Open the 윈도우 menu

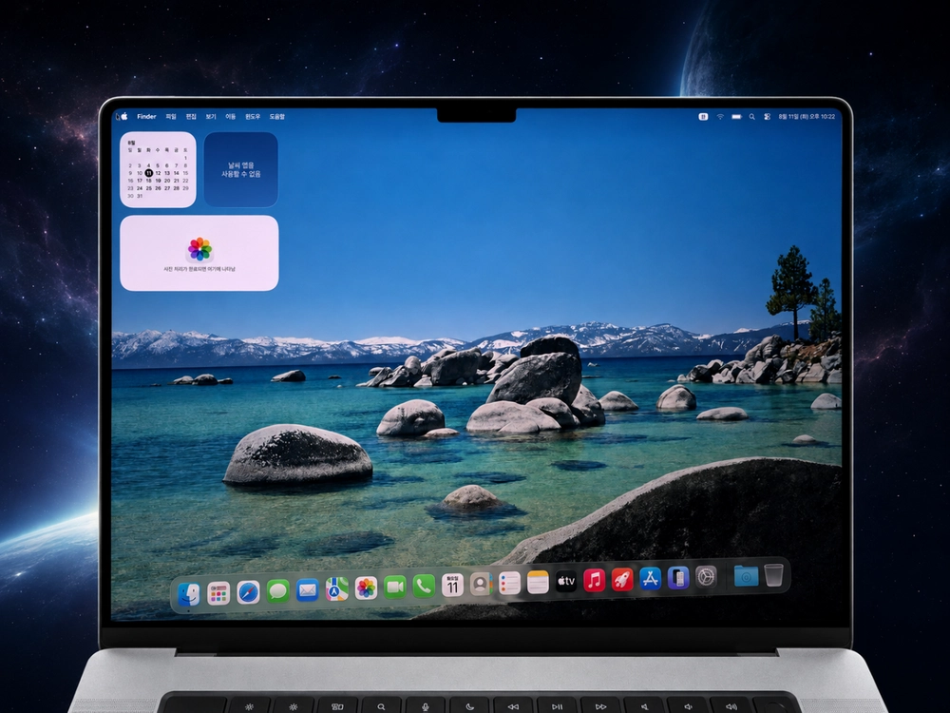coord(253,116)
